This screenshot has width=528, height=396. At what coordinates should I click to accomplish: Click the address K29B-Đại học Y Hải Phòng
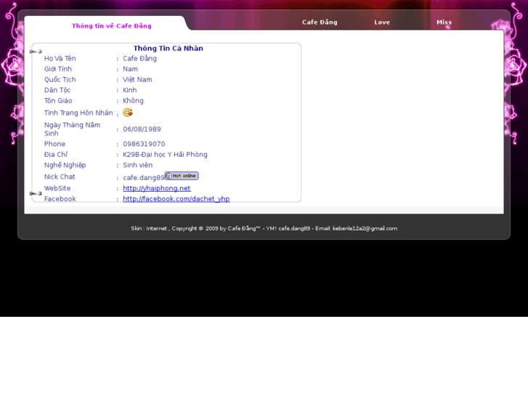tap(165, 155)
